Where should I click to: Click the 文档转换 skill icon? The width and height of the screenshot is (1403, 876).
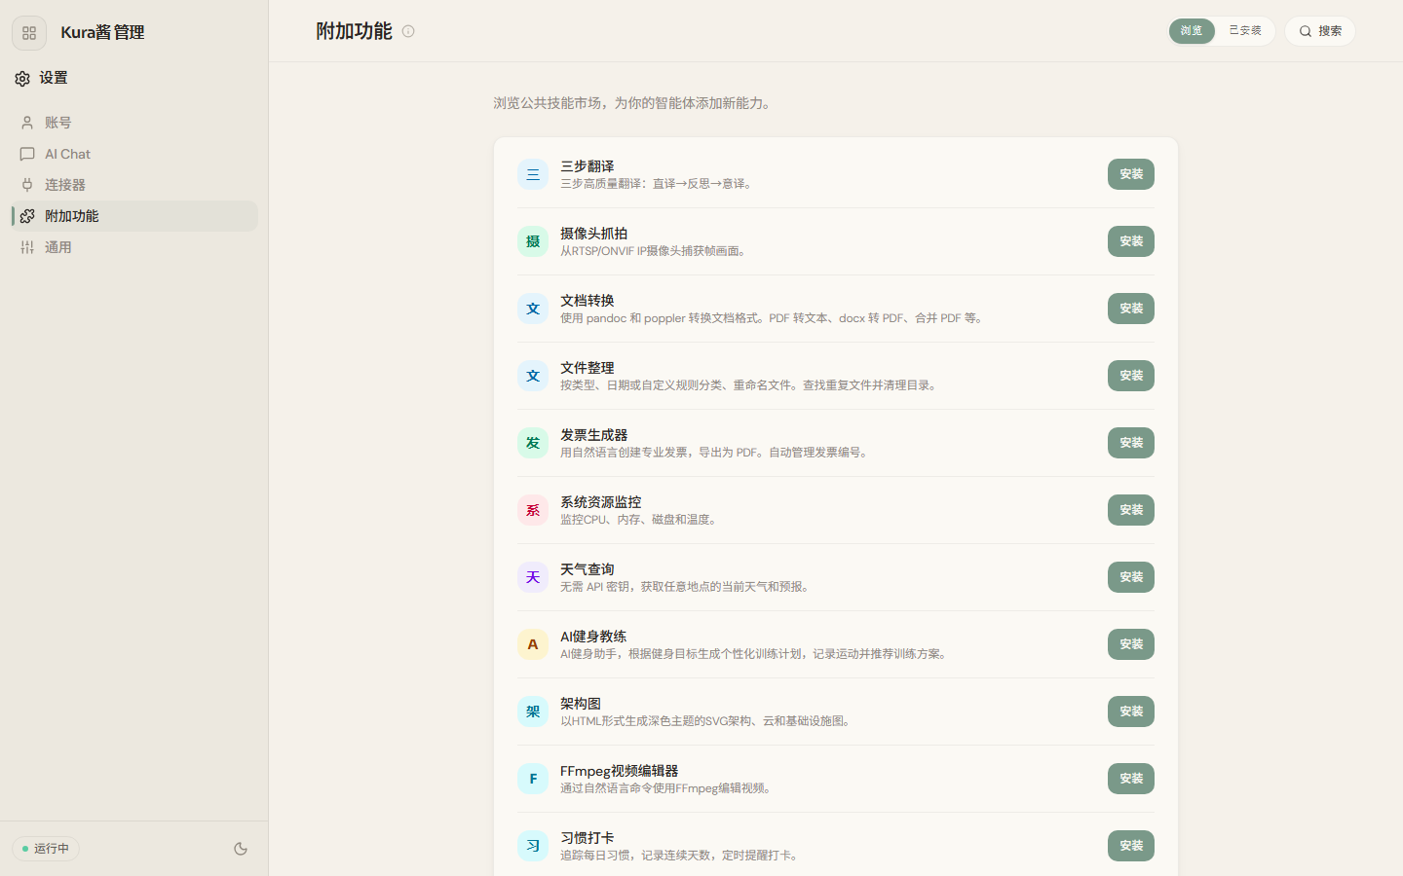pos(533,309)
